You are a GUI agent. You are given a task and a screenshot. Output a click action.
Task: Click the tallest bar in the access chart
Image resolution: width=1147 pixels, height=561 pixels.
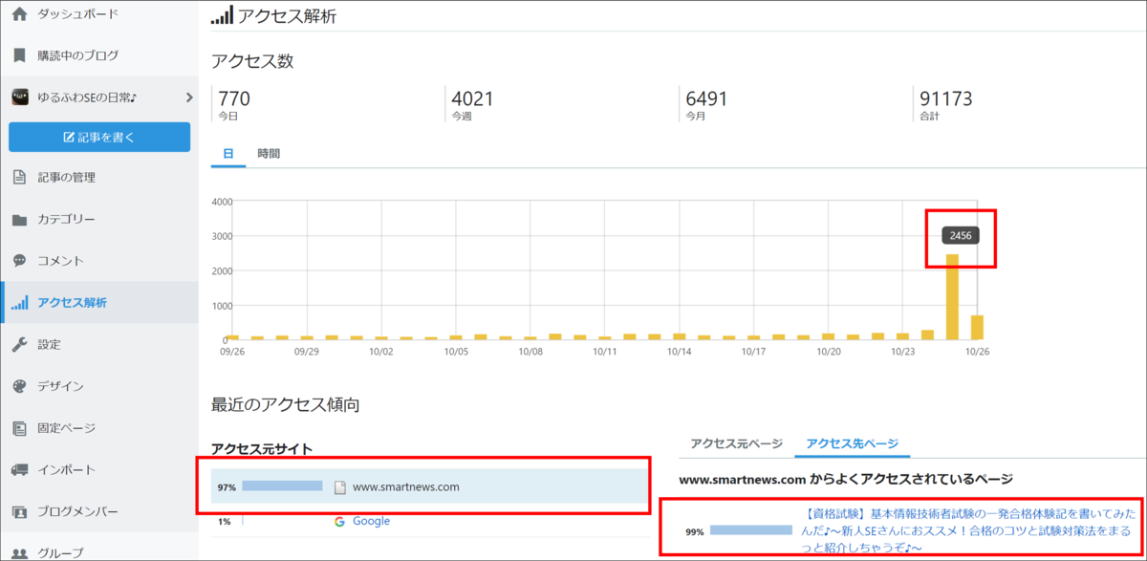952,296
